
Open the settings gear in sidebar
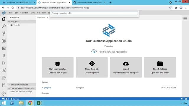[x=4, y=94]
